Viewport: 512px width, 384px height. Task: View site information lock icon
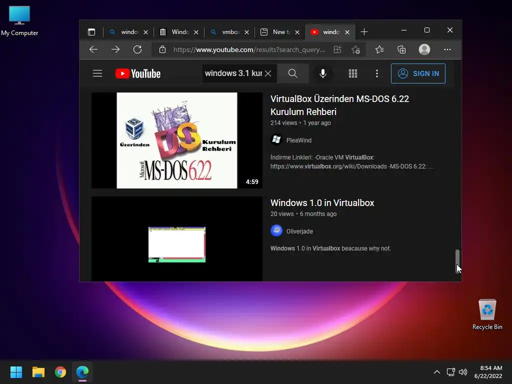pos(162,49)
